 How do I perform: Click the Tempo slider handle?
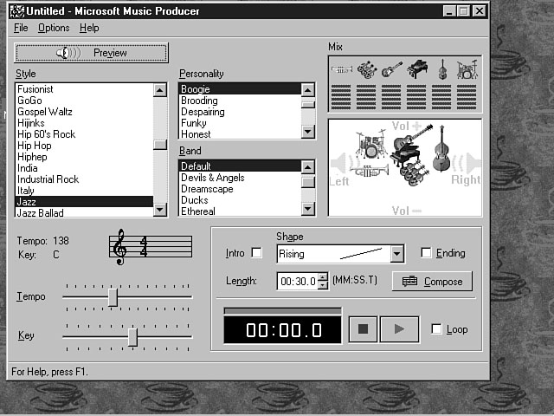click(113, 296)
